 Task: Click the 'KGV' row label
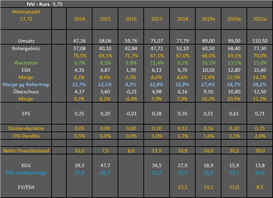pos(26,165)
